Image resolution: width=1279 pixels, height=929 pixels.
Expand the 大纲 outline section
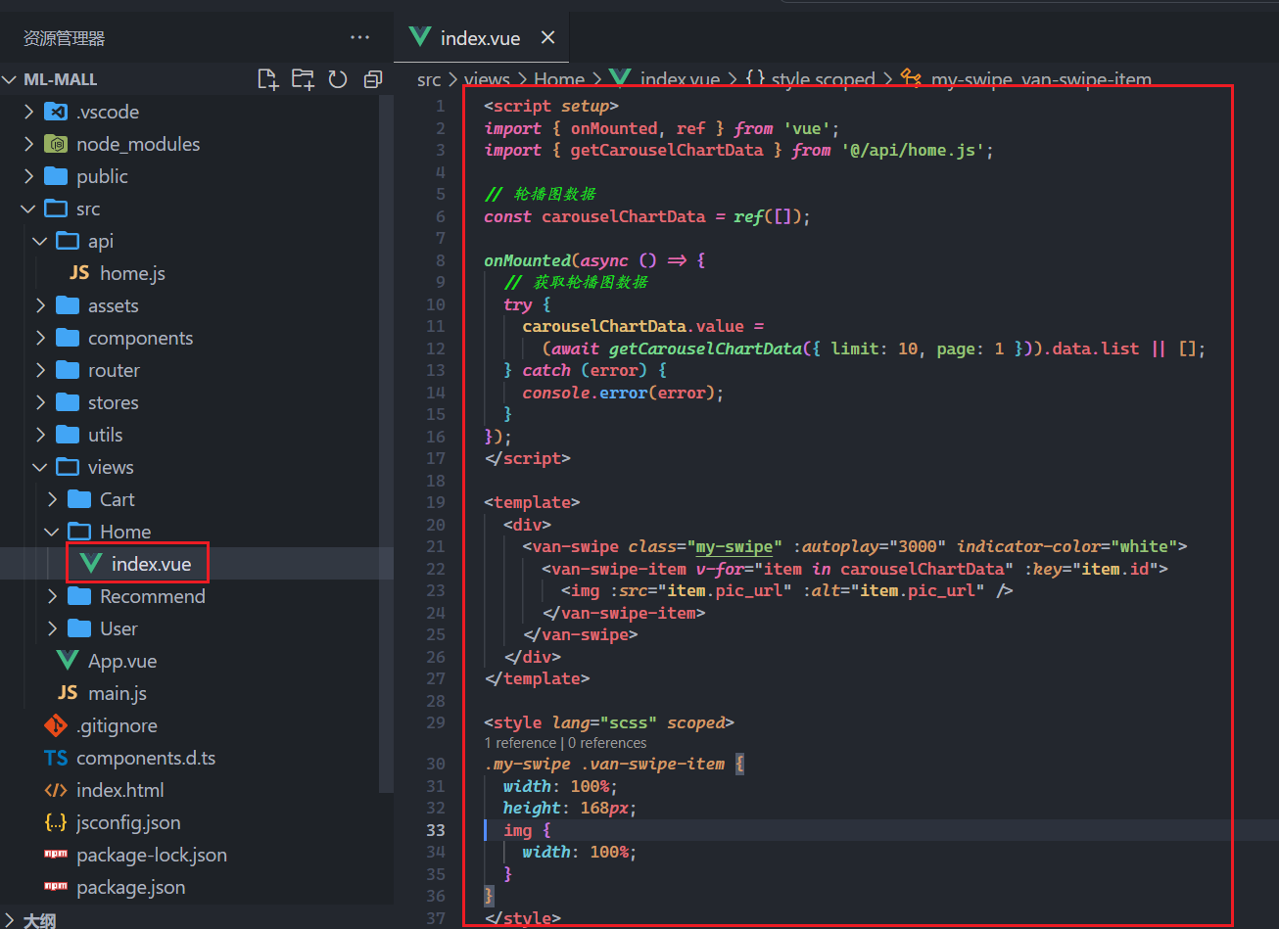[x=11, y=921]
